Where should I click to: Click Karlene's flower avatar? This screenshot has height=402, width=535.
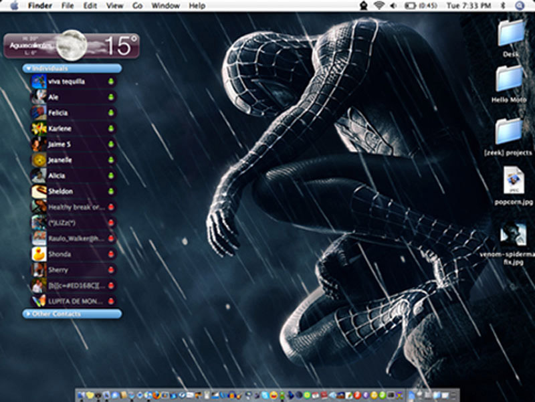pos(39,128)
